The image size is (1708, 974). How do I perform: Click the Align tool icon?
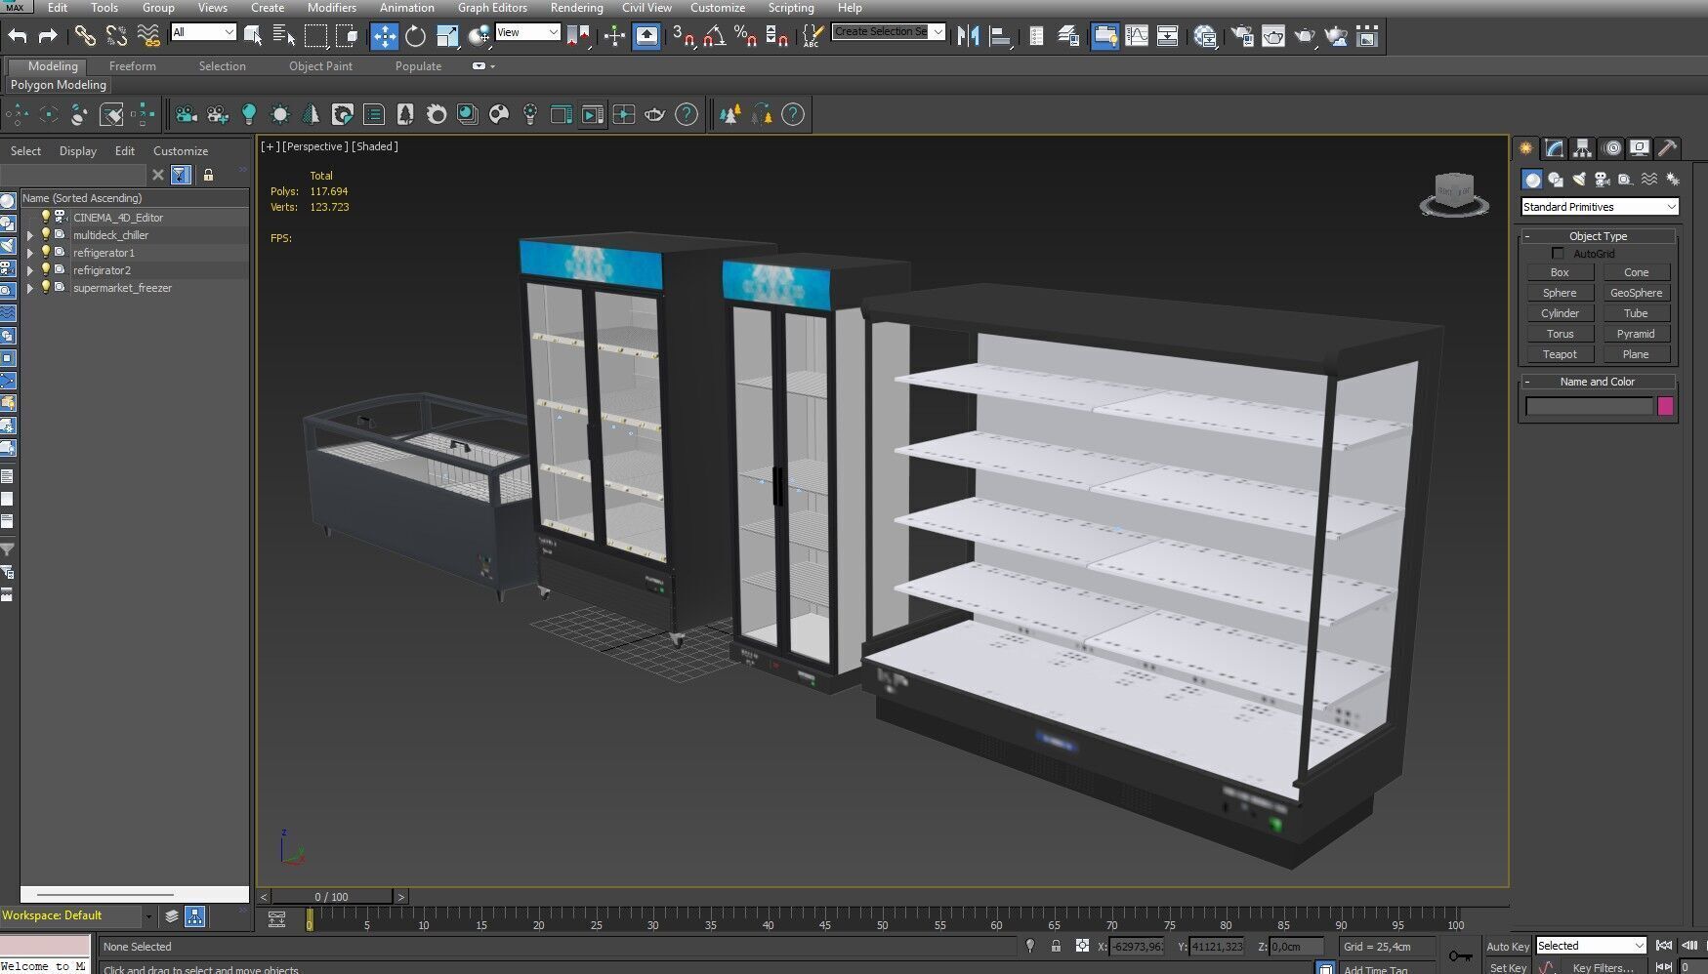coord(1000,36)
